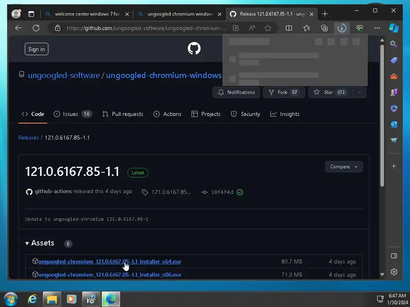410x307 pixels.
Task: Open the sidebar Outlook icon
Action: point(394,124)
